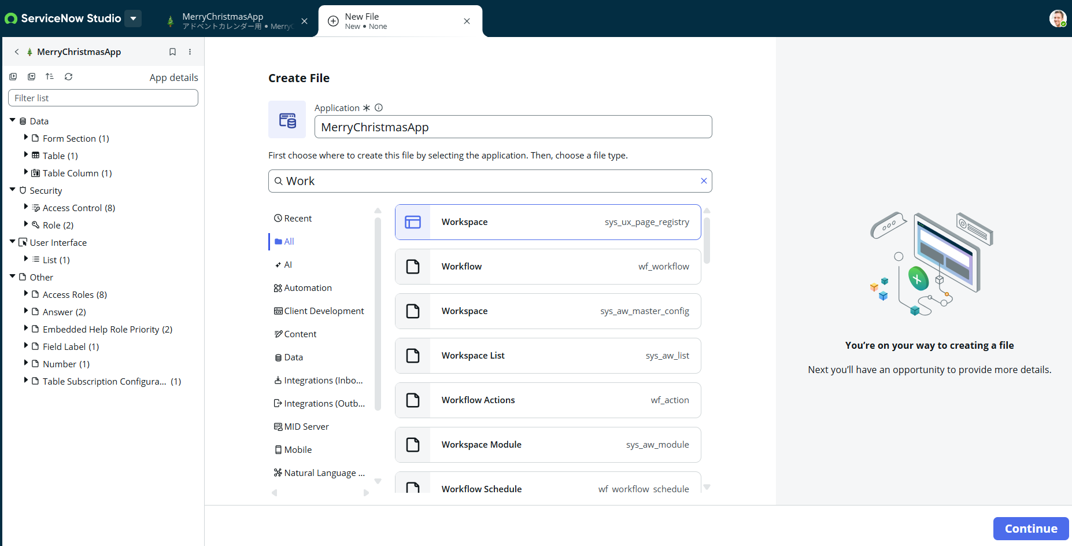Click the ServiceNow Studio logo
The image size is (1072, 546).
[x=62, y=19]
